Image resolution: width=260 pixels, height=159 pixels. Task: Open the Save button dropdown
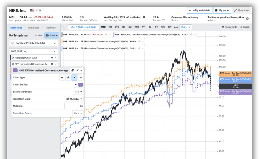52,36
